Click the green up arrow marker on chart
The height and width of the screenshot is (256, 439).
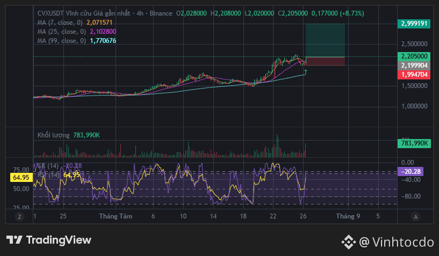click(305, 72)
